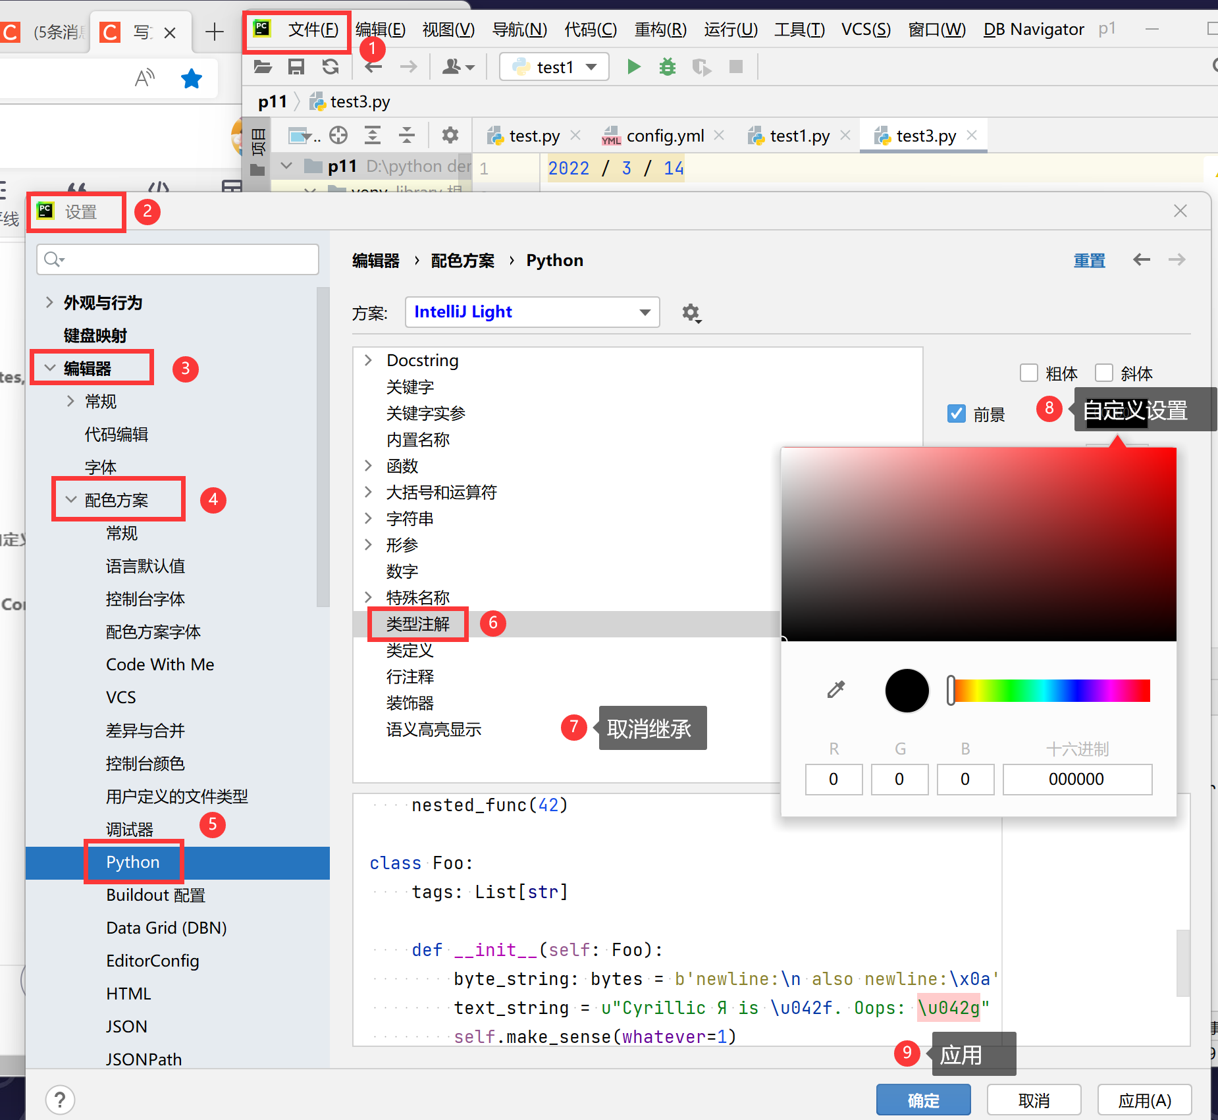Open the 编辑(E) menu

(381, 30)
